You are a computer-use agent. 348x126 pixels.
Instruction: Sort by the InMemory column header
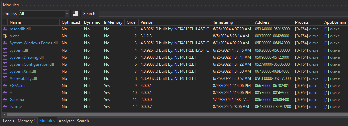click(113, 22)
